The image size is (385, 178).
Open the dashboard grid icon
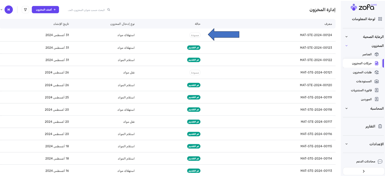380,19
